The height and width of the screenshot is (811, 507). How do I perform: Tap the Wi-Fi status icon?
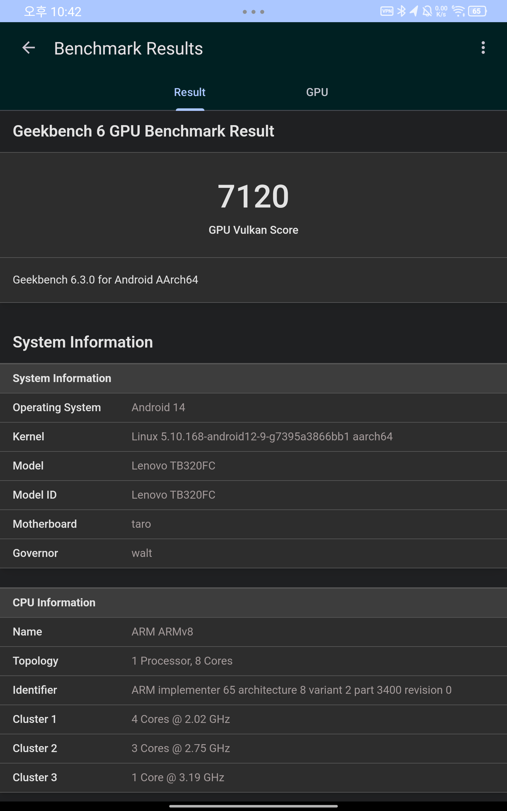[459, 11]
